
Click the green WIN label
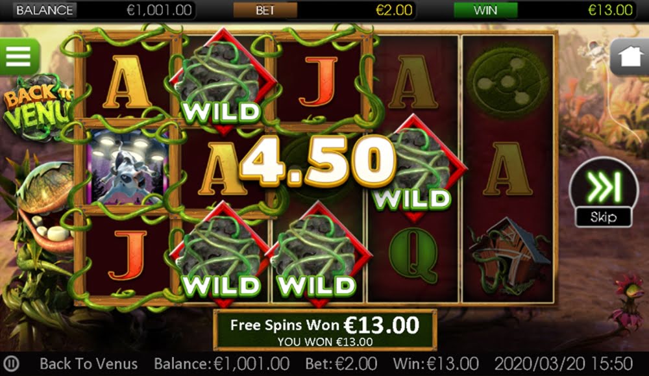point(485,10)
